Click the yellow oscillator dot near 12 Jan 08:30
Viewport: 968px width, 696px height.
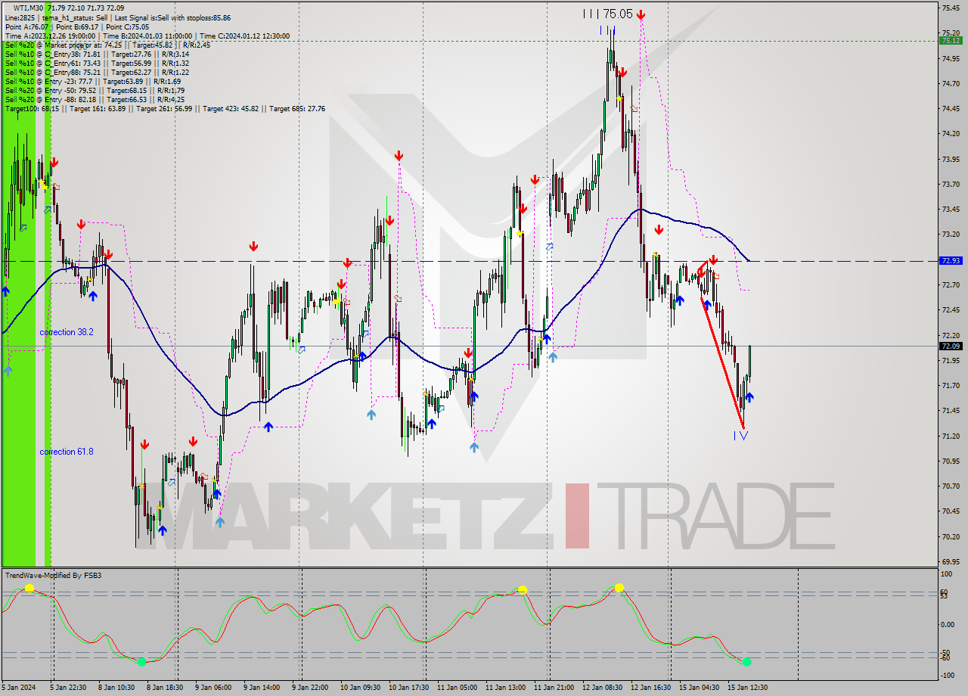click(x=619, y=587)
